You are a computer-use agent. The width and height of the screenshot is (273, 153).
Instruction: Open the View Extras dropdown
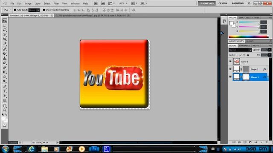click(x=112, y=3)
